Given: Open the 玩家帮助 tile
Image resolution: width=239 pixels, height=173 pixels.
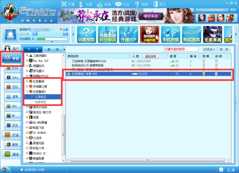Looking at the screenshot, I should pos(86,34).
